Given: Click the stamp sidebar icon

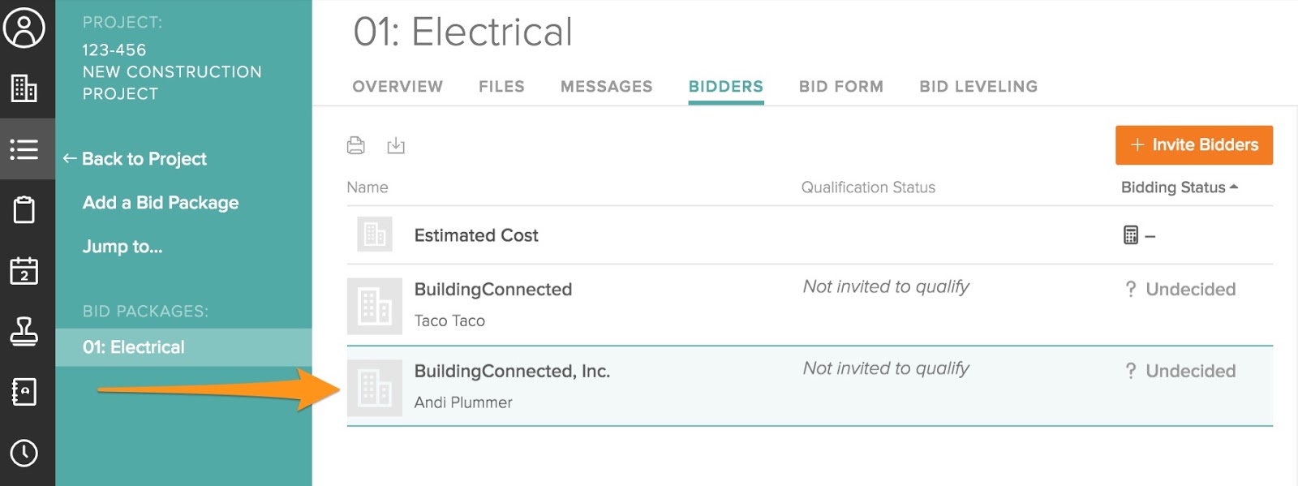Looking at the screenshot, I should 24,331.
